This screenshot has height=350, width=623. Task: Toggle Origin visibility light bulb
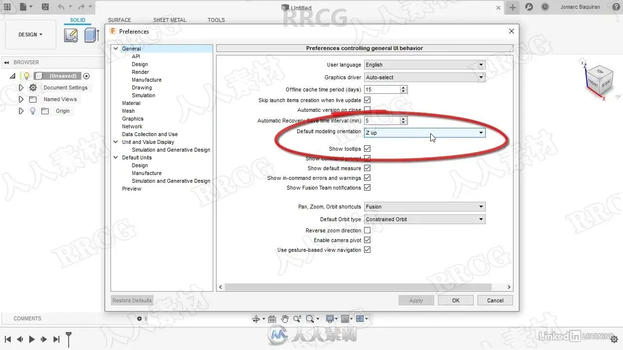click(33, 111)
